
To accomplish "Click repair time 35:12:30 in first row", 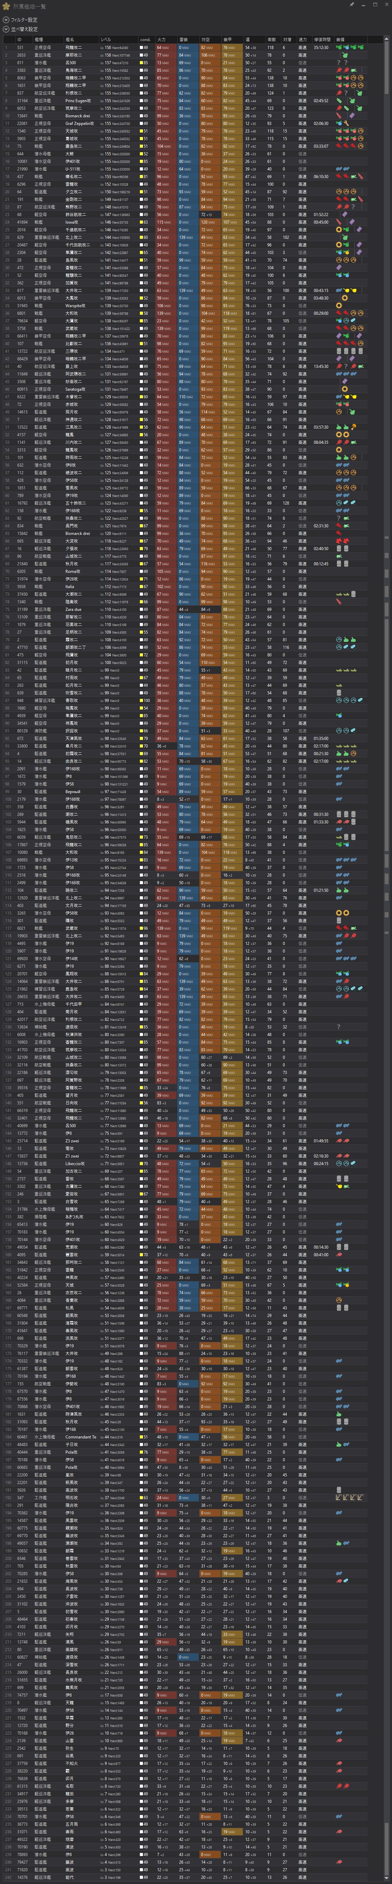I will point(321,48).
